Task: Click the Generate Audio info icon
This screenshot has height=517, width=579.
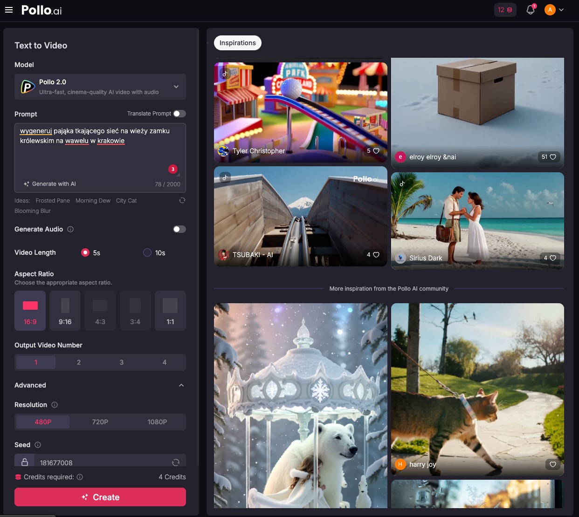Action: click(70, 229)
